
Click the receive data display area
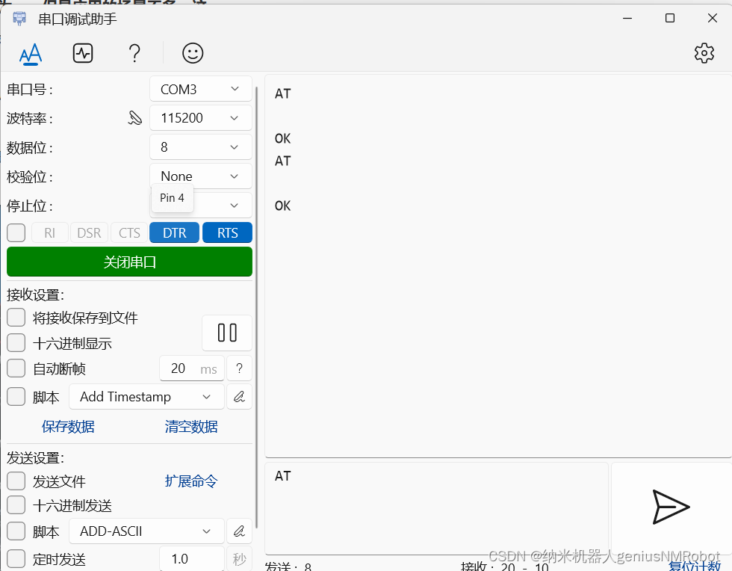pyautogui.click(x=497, y=266)
